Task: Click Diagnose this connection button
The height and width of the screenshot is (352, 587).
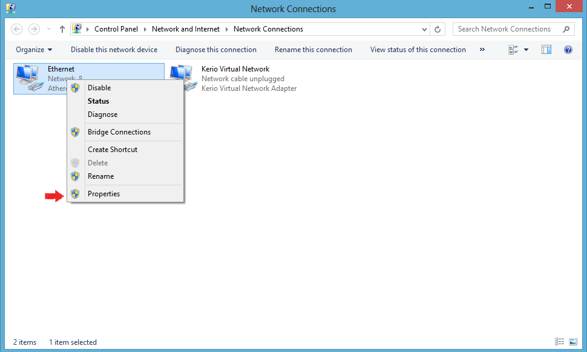Action: [216, 50]
